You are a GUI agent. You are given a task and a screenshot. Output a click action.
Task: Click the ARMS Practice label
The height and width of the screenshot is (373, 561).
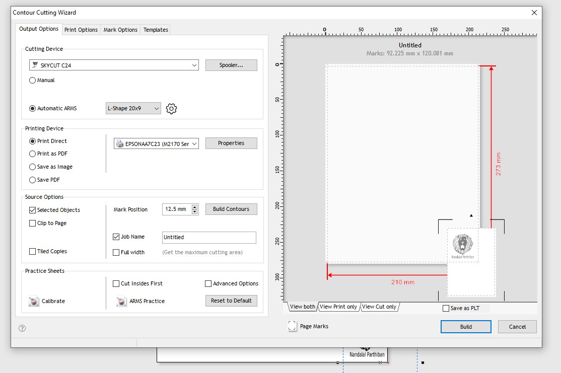click(x=147, y=301)
